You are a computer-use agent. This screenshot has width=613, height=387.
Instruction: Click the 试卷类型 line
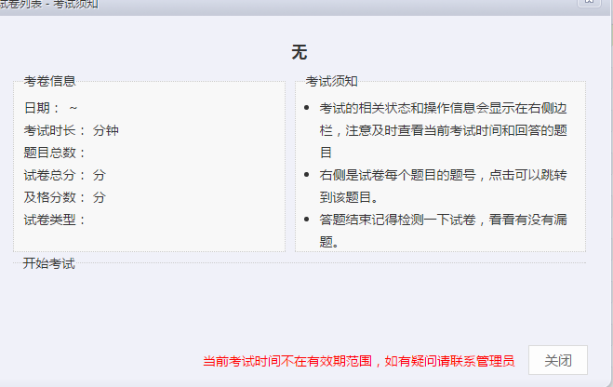[55, 220]
